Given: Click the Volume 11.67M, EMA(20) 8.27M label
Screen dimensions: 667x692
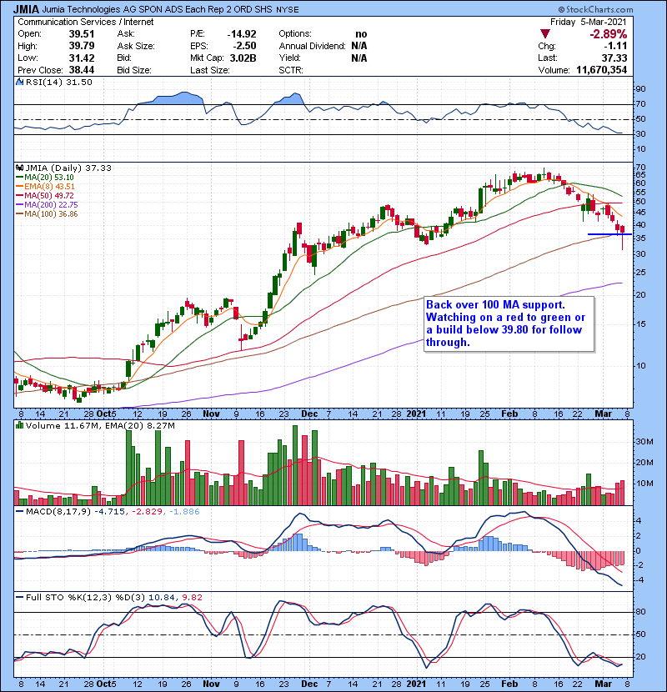Looking at the screenshot, I should click(x=100, y=426).
